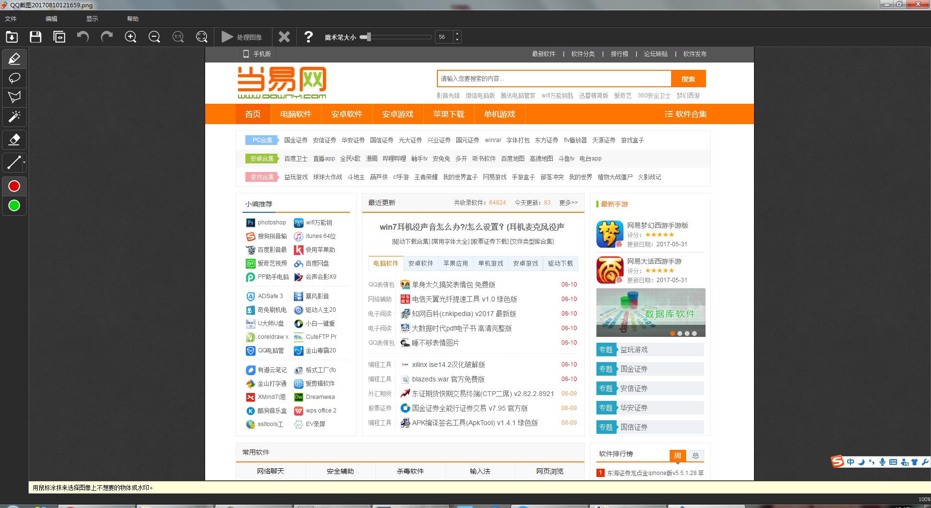Select the eraser tool
The height and width of the screenshot is (508, 931).
14,140
